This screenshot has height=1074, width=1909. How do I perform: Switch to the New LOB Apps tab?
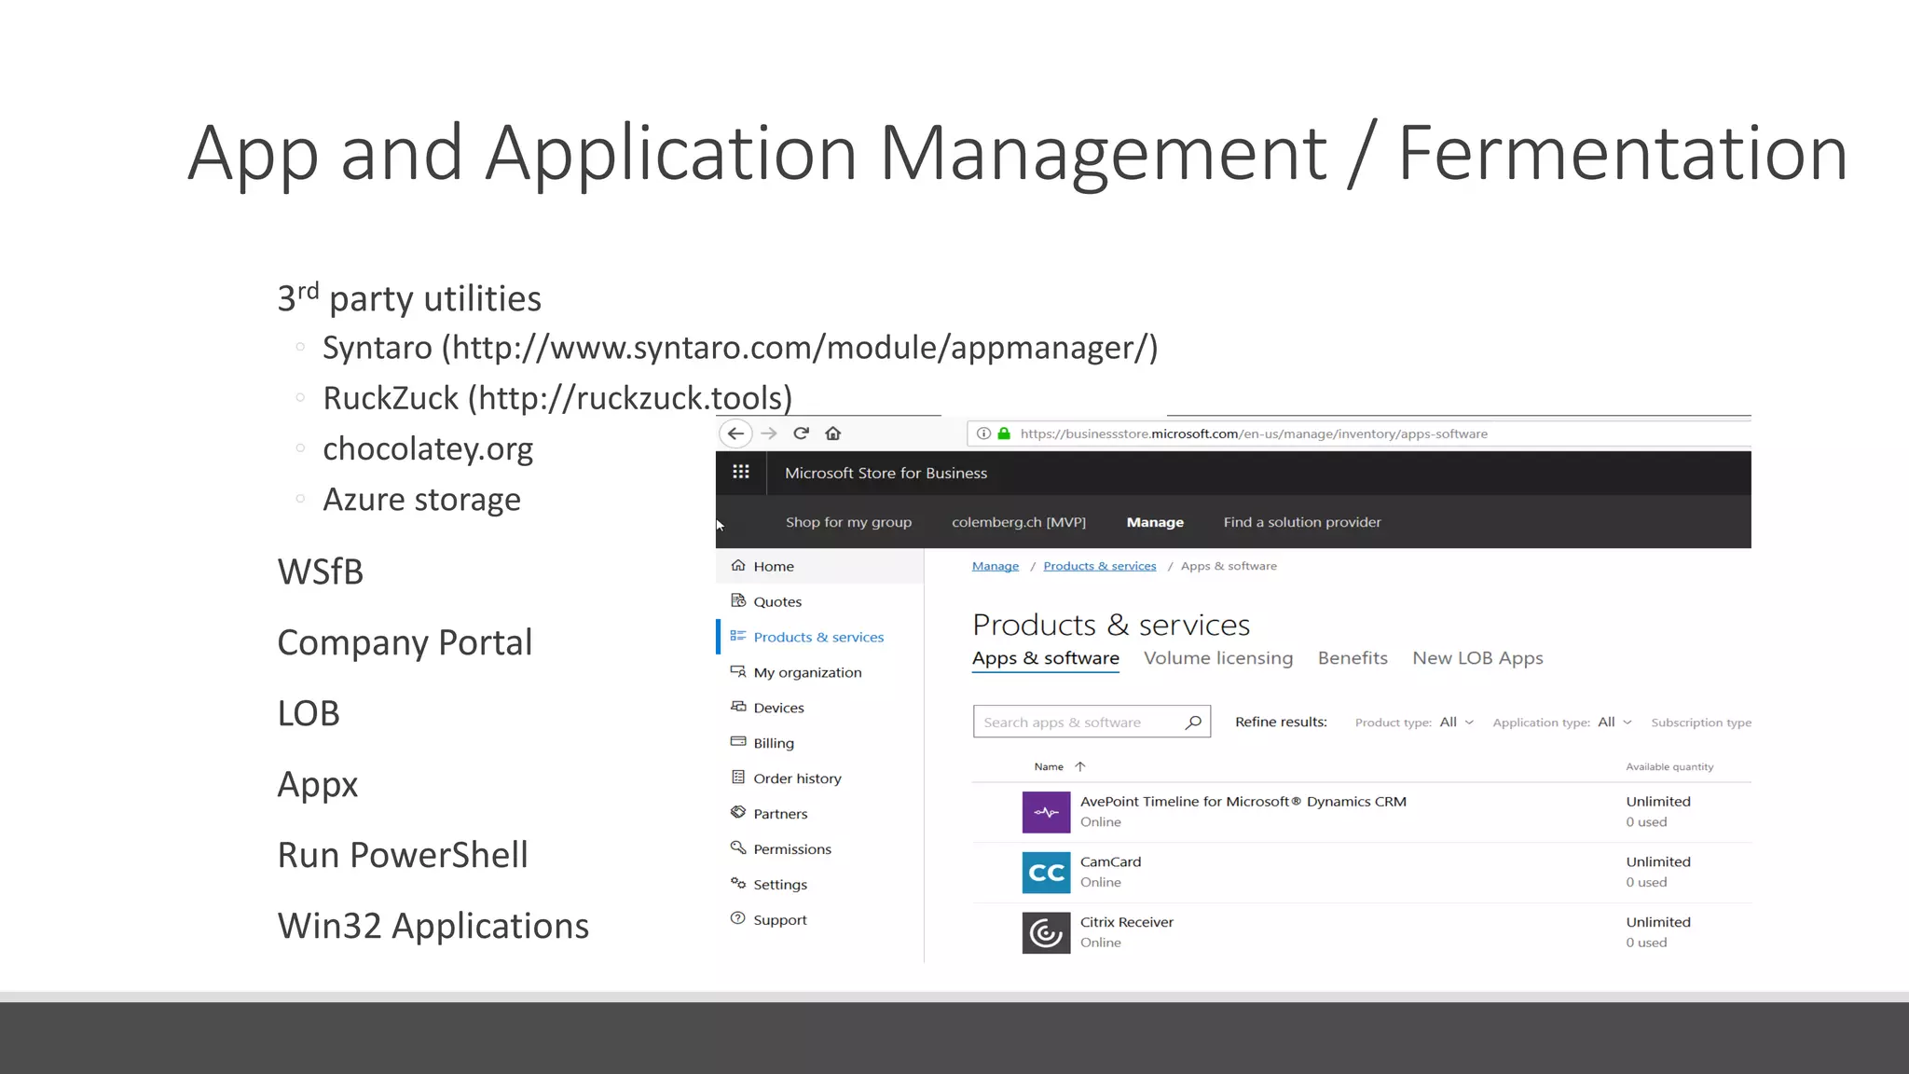pyautogui.click(x=1477, y=658)
